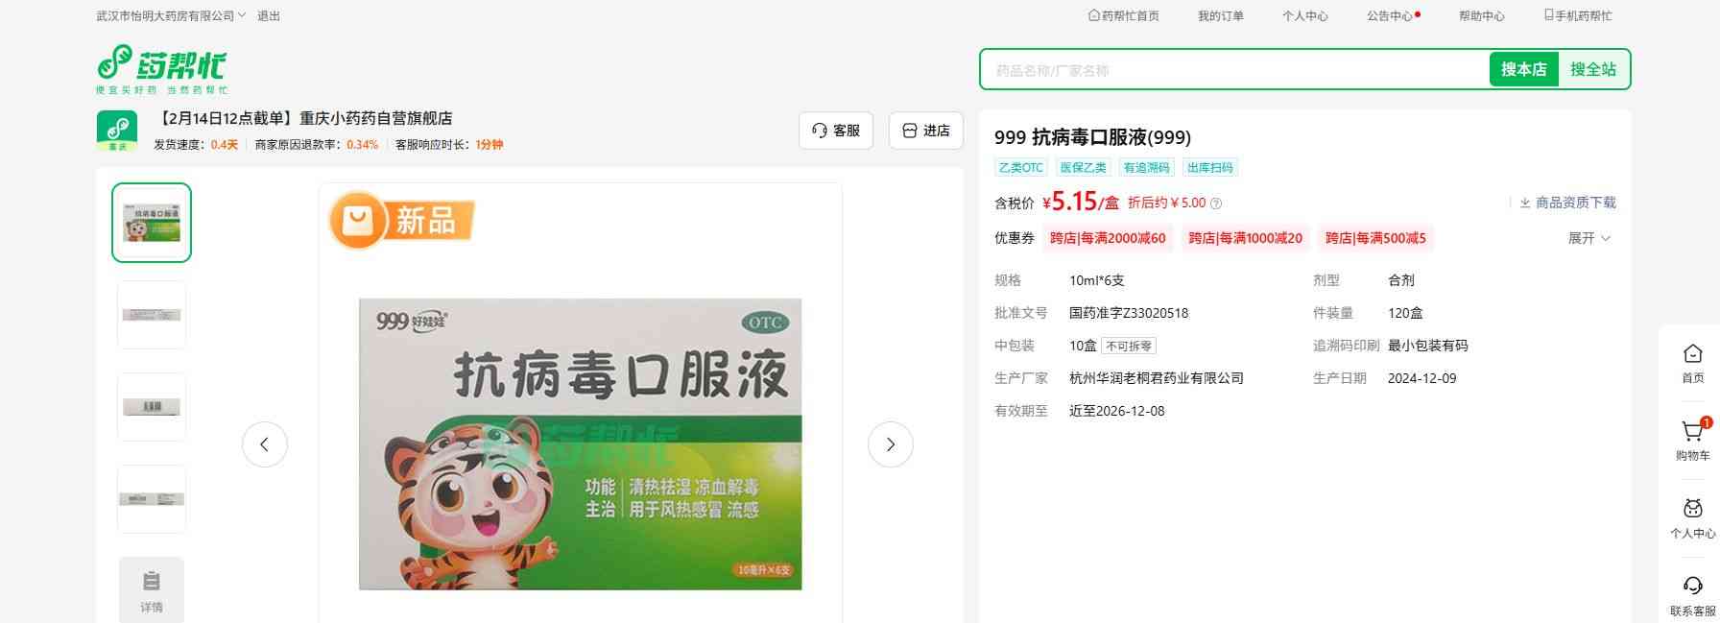Enter the store with the 进店 button
This screenshot has height=623, width=1720.
pyautogui.click(x=926, y=131)
